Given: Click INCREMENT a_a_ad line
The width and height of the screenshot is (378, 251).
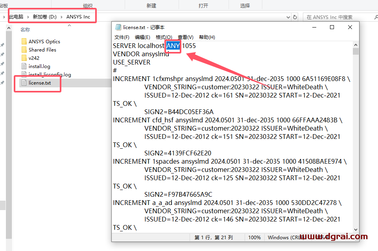Looking at the screenshot, I should (227, 203).
